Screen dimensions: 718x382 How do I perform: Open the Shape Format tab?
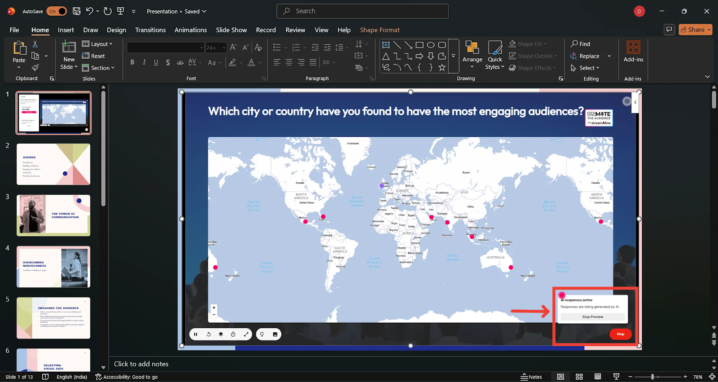click(379, 30)
